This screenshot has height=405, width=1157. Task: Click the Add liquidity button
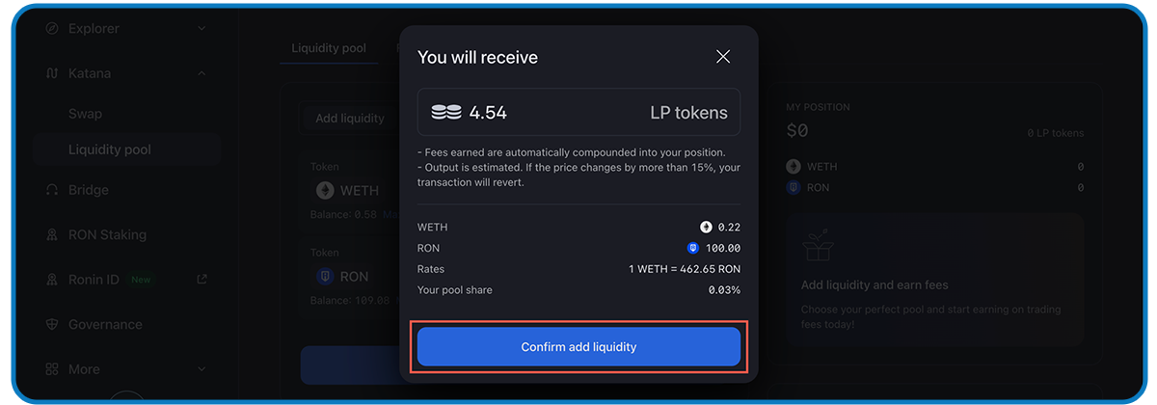pyautogui.click(x=350, y=119)
